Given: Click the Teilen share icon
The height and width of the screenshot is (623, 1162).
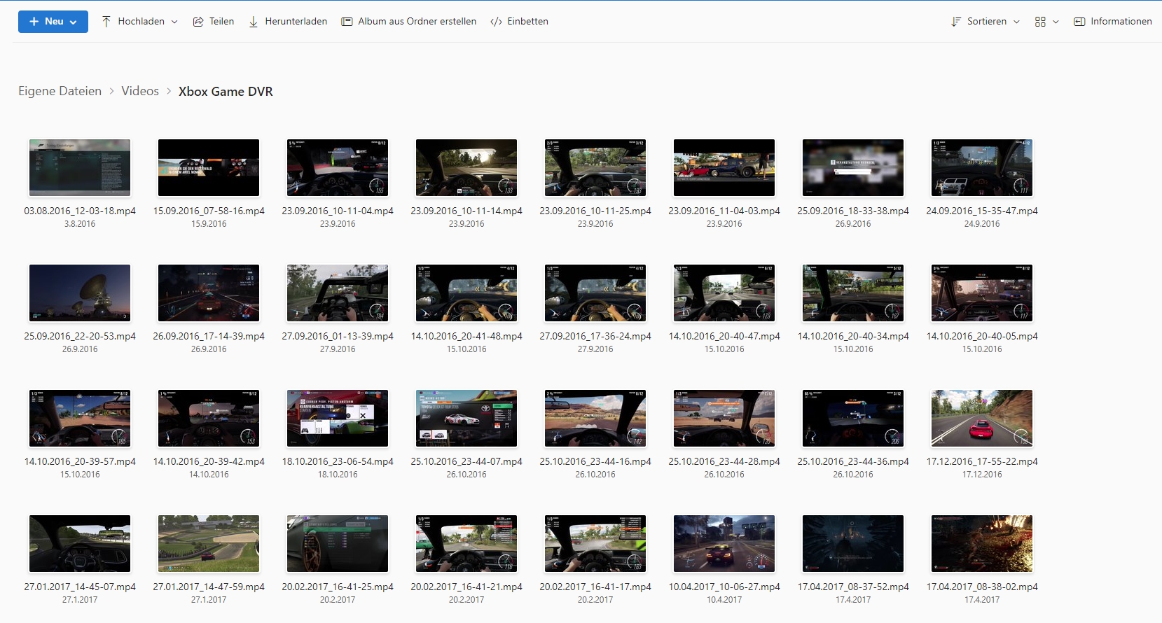Looking at the screenshot, I should coord(198,22).
